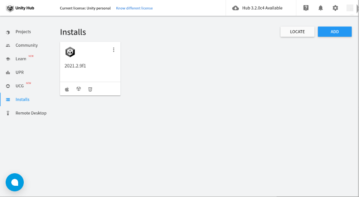Go to the Projects section
Image resolution: width=359 pixels, height=197 pixels.
pos(23,32)
